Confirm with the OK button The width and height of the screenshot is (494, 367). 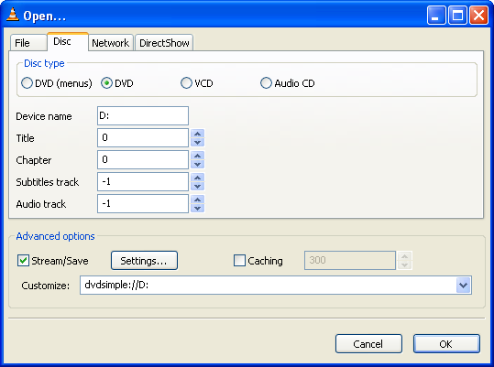coord(446,344)
